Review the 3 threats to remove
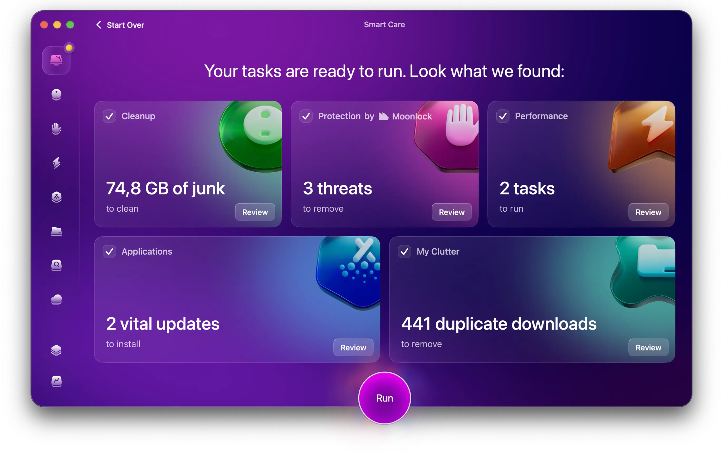 pos(451,212)
